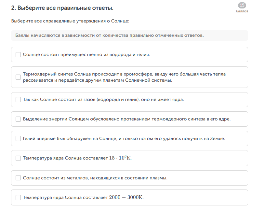This screenshot has width=265, height=210.
Task: Tick checkbox for core temperature 15·10⁶ K
Action: [18, 158]
